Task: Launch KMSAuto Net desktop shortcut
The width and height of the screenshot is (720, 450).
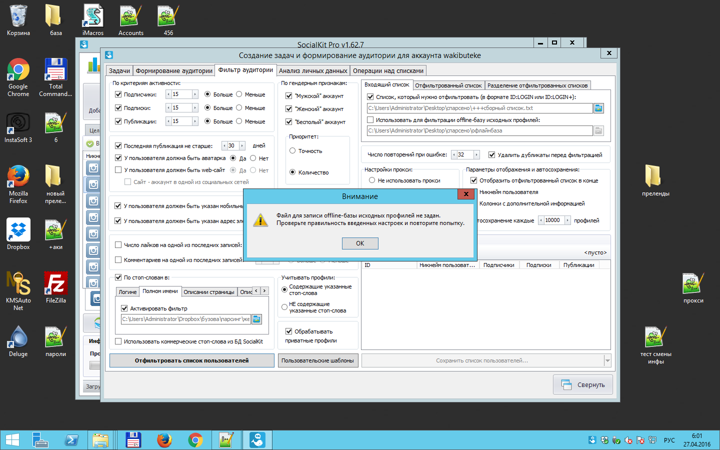Action: 18,291
